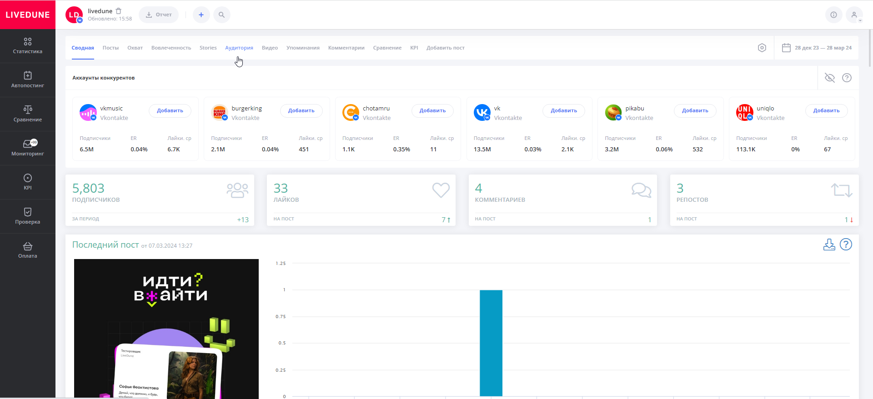Click the chotamru competitor avatar
This screenshot has height=399, width=873.
pos(351,112)
